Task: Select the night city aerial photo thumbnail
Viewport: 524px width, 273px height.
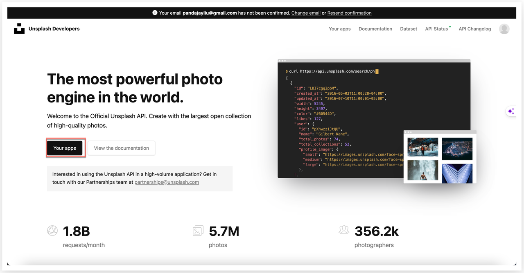Action: [x=457, y=149]
